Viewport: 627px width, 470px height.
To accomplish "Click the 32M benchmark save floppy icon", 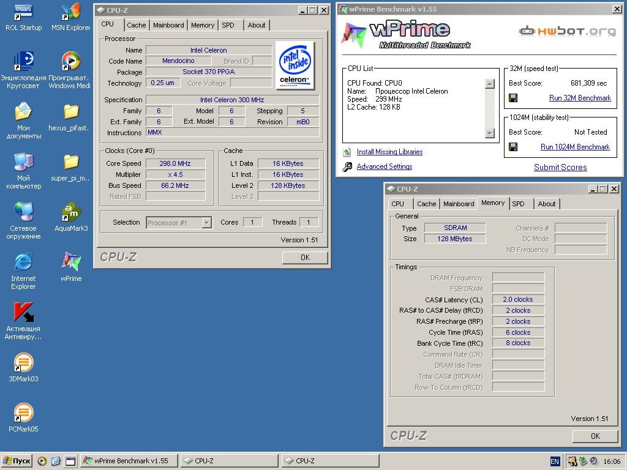I will 513,98.
